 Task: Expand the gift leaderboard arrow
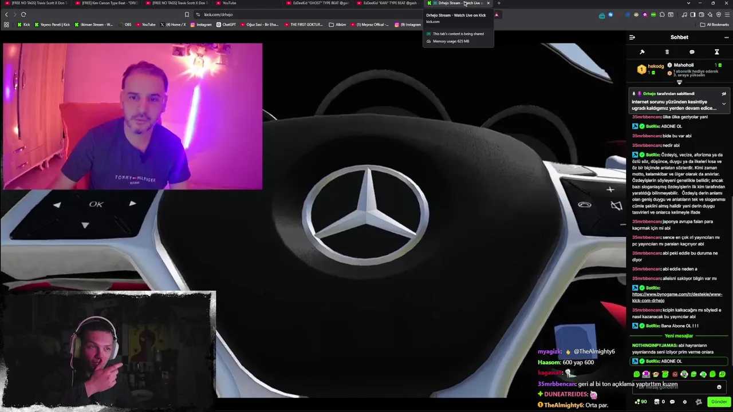(x=679, y=82)
